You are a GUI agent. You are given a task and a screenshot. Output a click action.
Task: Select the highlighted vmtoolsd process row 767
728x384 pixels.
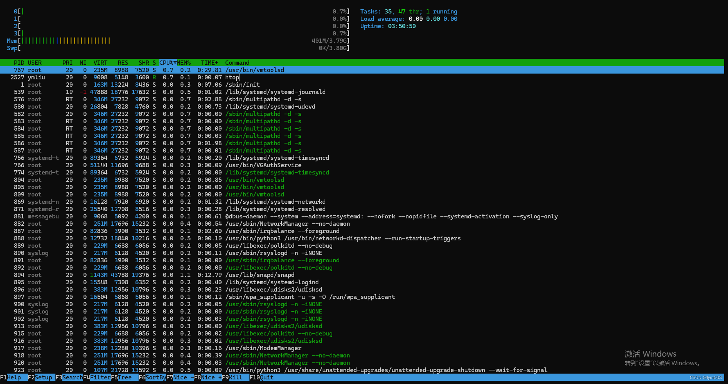tap(362, 70)
